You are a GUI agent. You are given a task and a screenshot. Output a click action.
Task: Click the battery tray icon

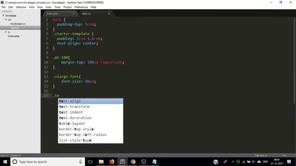click(x=248, y=162)
